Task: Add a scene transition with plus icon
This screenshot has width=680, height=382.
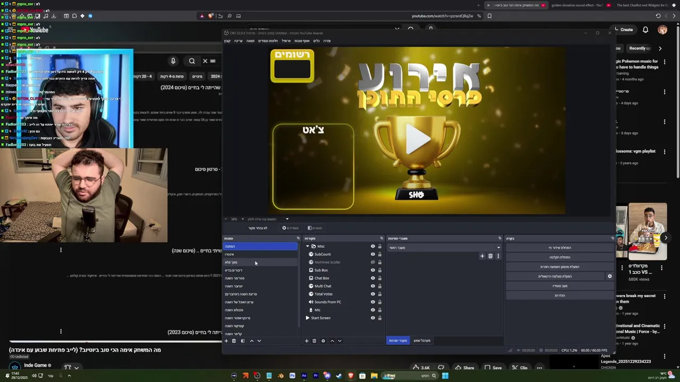Action: [482, 256]
